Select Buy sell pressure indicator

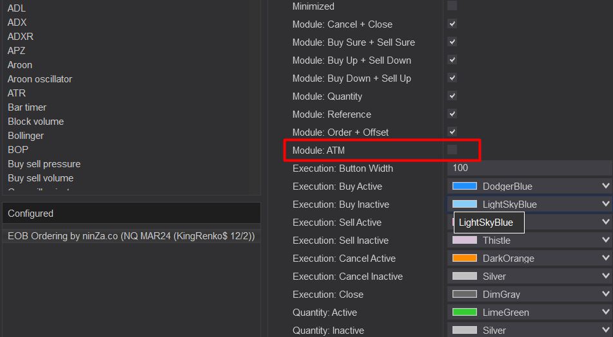(x=44, y=164)
